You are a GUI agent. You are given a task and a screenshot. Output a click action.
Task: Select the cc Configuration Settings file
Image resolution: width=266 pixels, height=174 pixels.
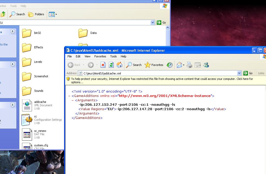42,120
